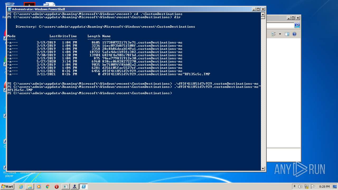Open Windows Explorer from the taskbar
The width and height of the screenshot is (338, 190).
[30, 187]
